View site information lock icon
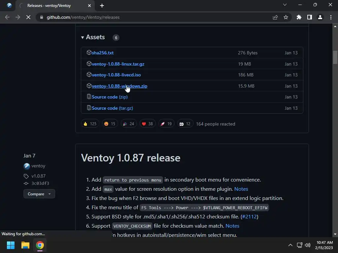This screenshot has width=338, height=253. pos(42,17)
